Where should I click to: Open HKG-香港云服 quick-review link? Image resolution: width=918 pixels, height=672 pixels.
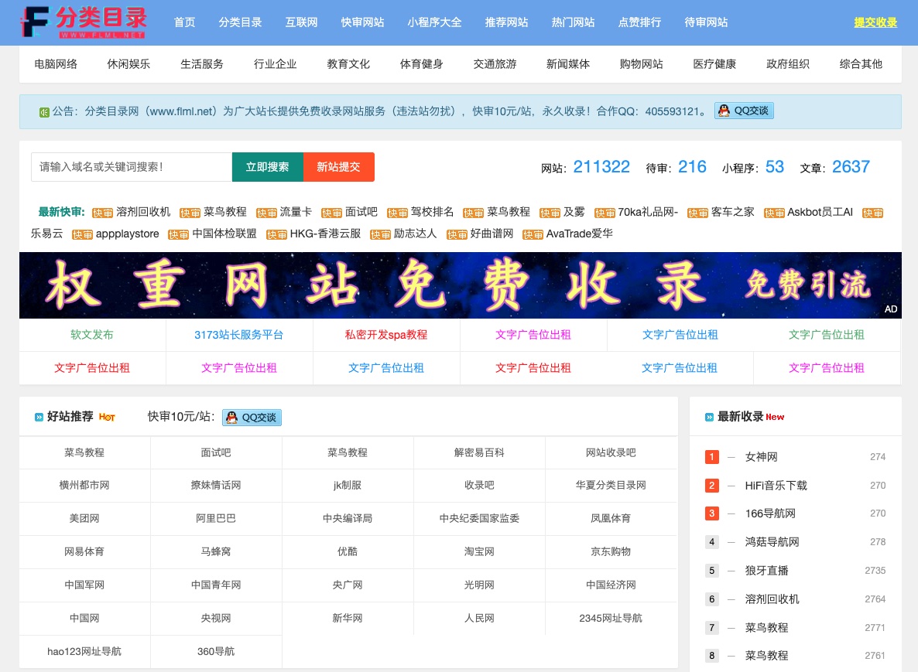[326, 234]
